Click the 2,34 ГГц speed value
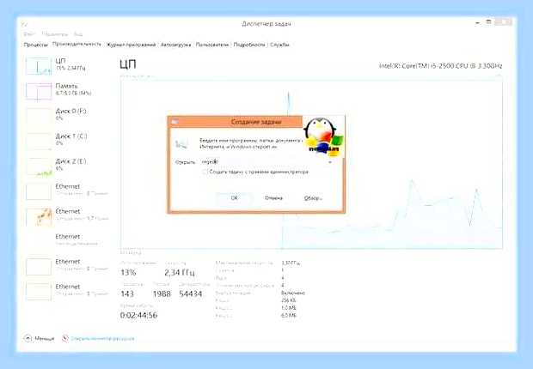The height and width of the screenshot is (369, 533). 180,272
